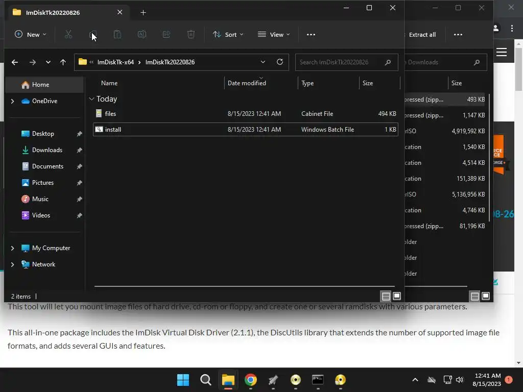The width and height of the screenshot is (523, 392).
Task: Open taskbar Search
Action: click(x=205, y=380)
